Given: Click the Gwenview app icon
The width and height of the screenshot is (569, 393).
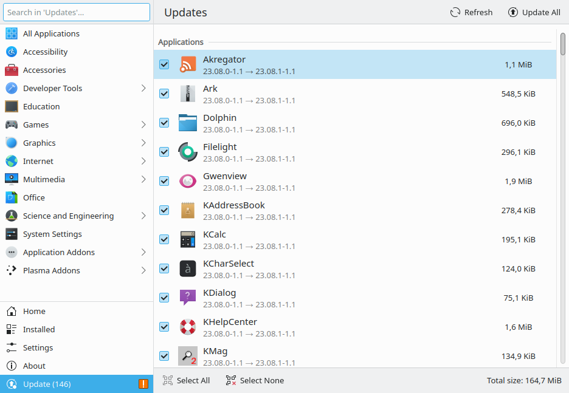Looking at the screenshot, I should [188, 181].
